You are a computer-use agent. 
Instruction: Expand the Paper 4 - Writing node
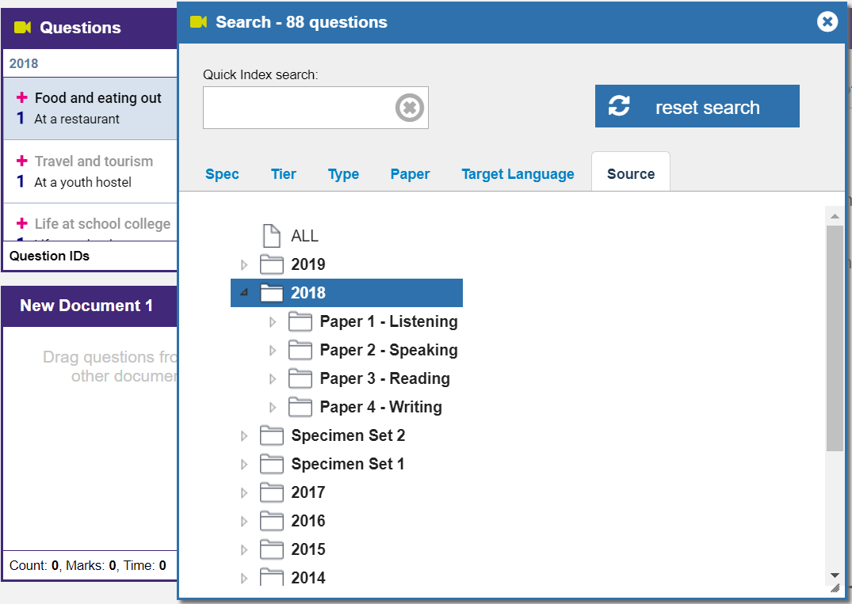pyautogui.click(x=273, y=408)
